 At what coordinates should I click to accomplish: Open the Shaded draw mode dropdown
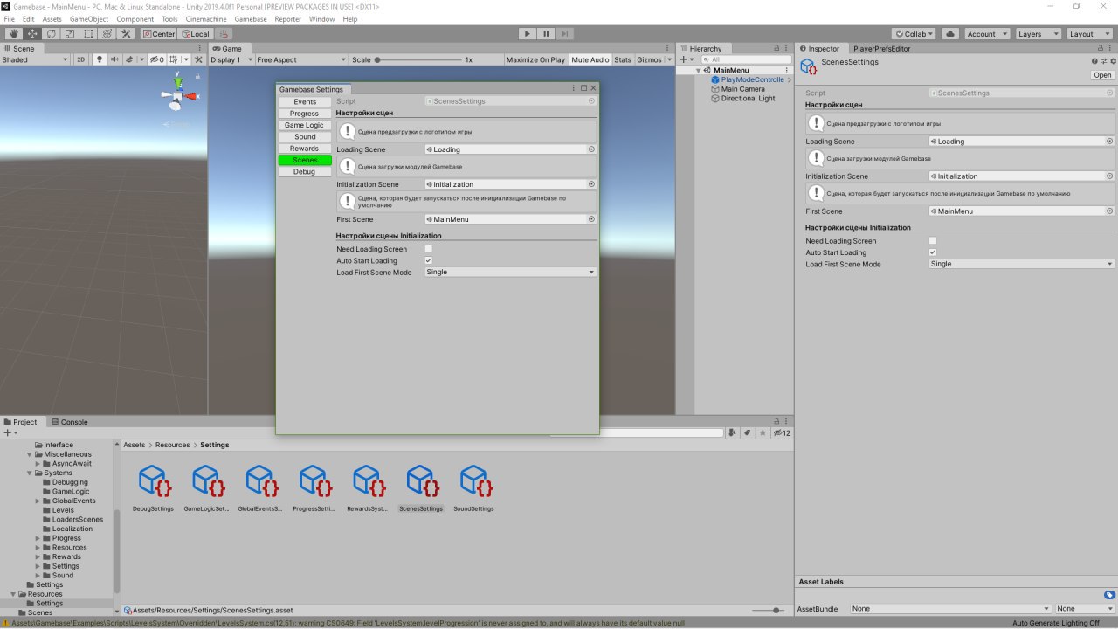(x=35, y=59)
